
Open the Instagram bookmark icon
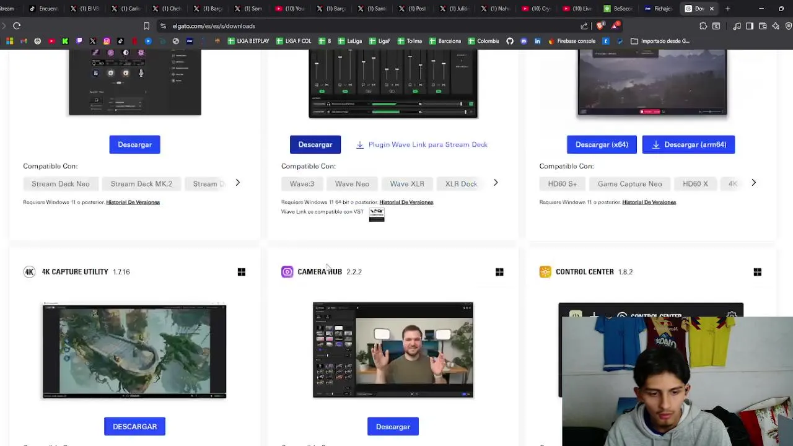coord(107,41)
